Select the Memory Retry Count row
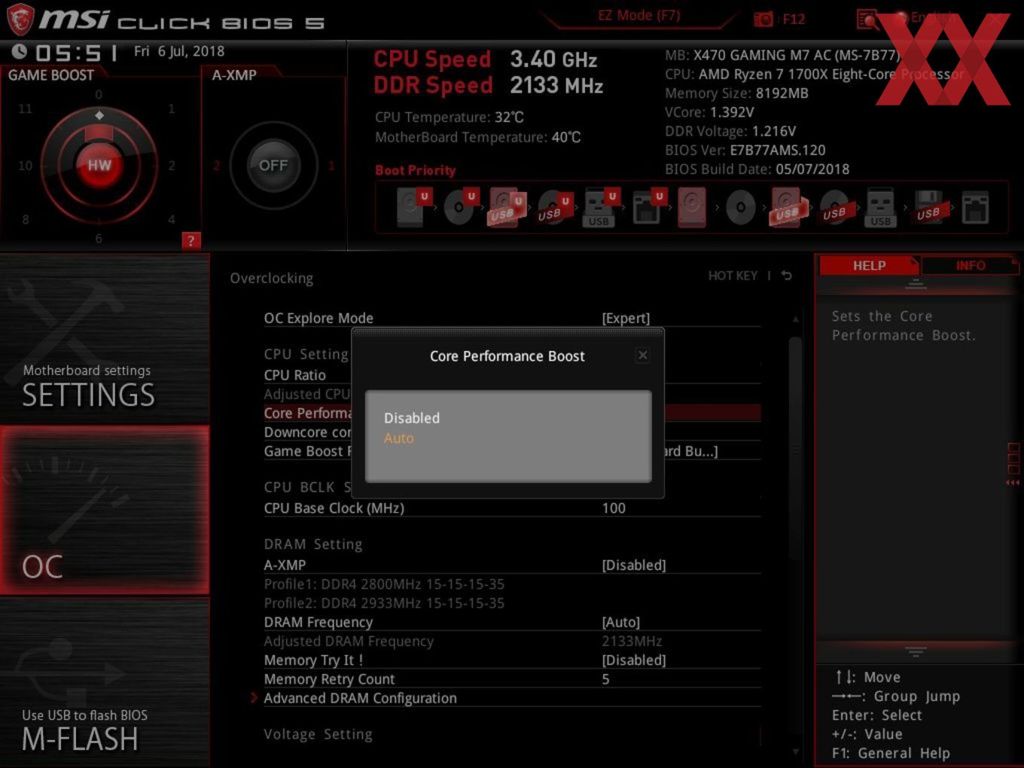Screen dimensions: 1024x768 tap(511, 679)
